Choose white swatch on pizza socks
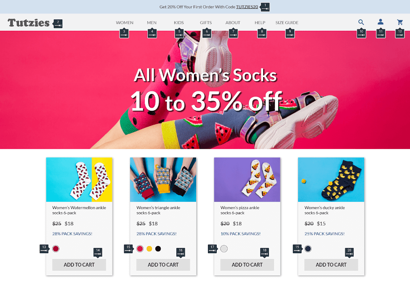Image resolution: width=410 pixels, height=299 pixels. (224, 249)
